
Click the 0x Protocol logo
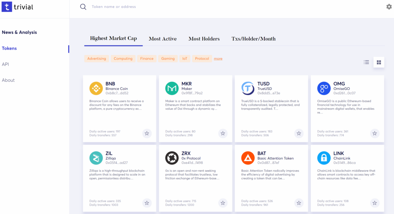tap(172, 158)
